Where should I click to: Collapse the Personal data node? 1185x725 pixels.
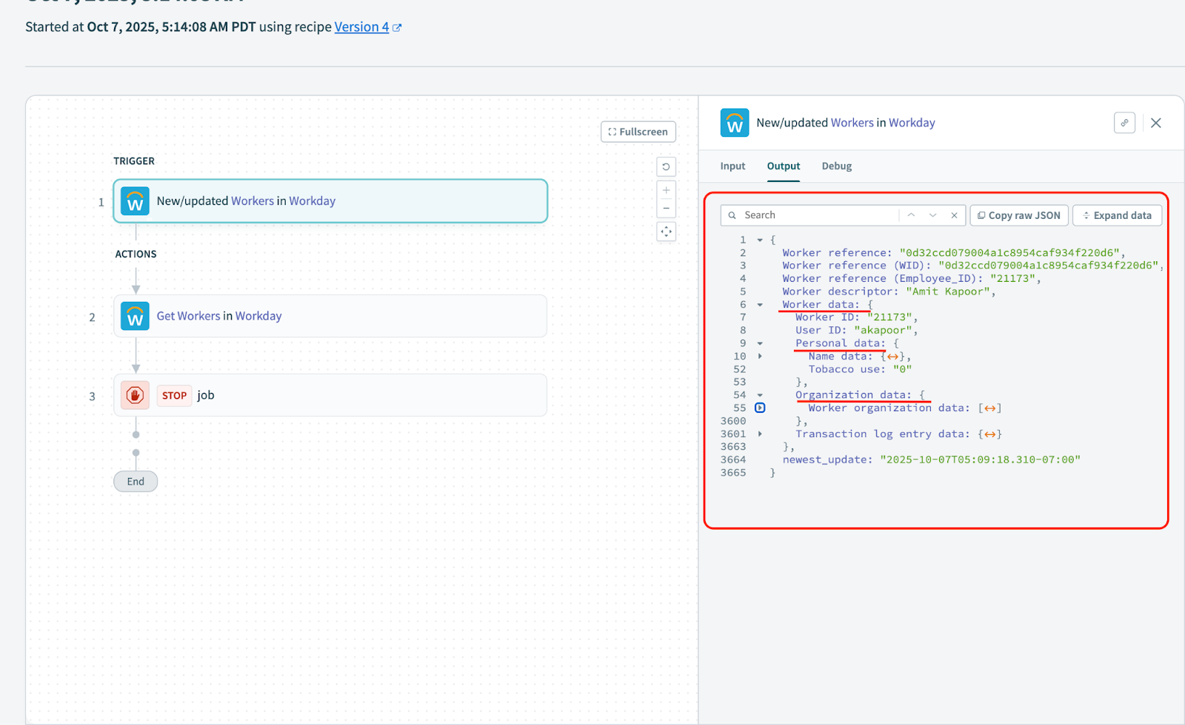point(760,343)
